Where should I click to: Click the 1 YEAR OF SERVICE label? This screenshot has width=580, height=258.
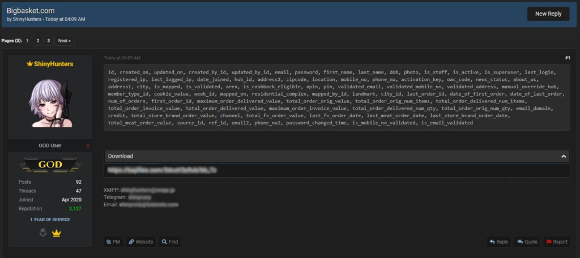(x=50, y=220)
